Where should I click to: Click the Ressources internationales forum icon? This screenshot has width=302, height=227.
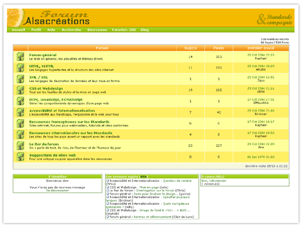(x=20, y=135)
